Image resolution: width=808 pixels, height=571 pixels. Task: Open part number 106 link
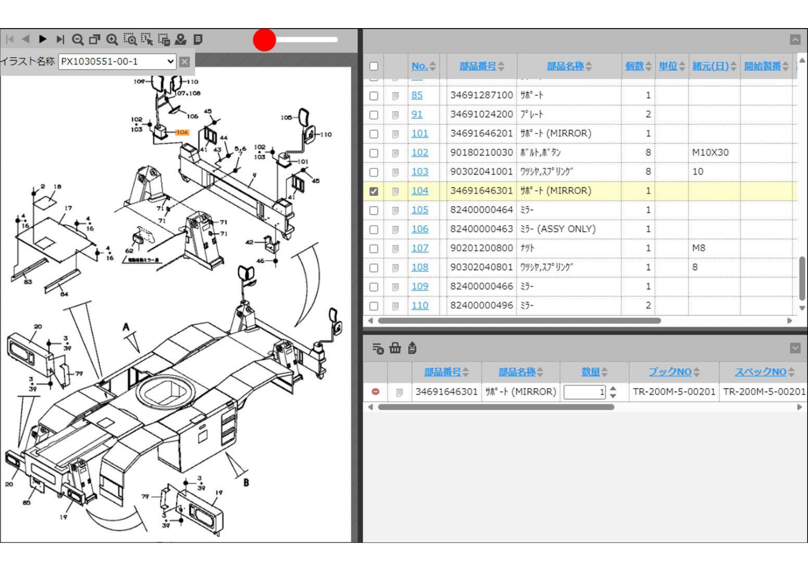coord(419,229)
